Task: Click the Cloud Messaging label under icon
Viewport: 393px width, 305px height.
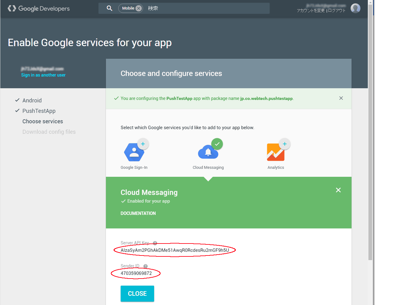Action: pyautogui.click(x=208, y=168)
